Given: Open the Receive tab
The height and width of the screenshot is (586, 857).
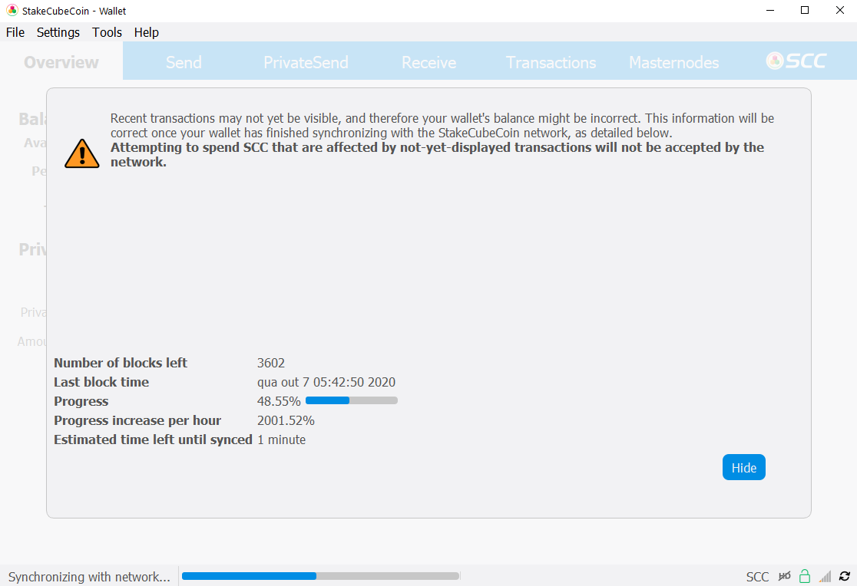Looking at the screenshot, I should (429, 62).
